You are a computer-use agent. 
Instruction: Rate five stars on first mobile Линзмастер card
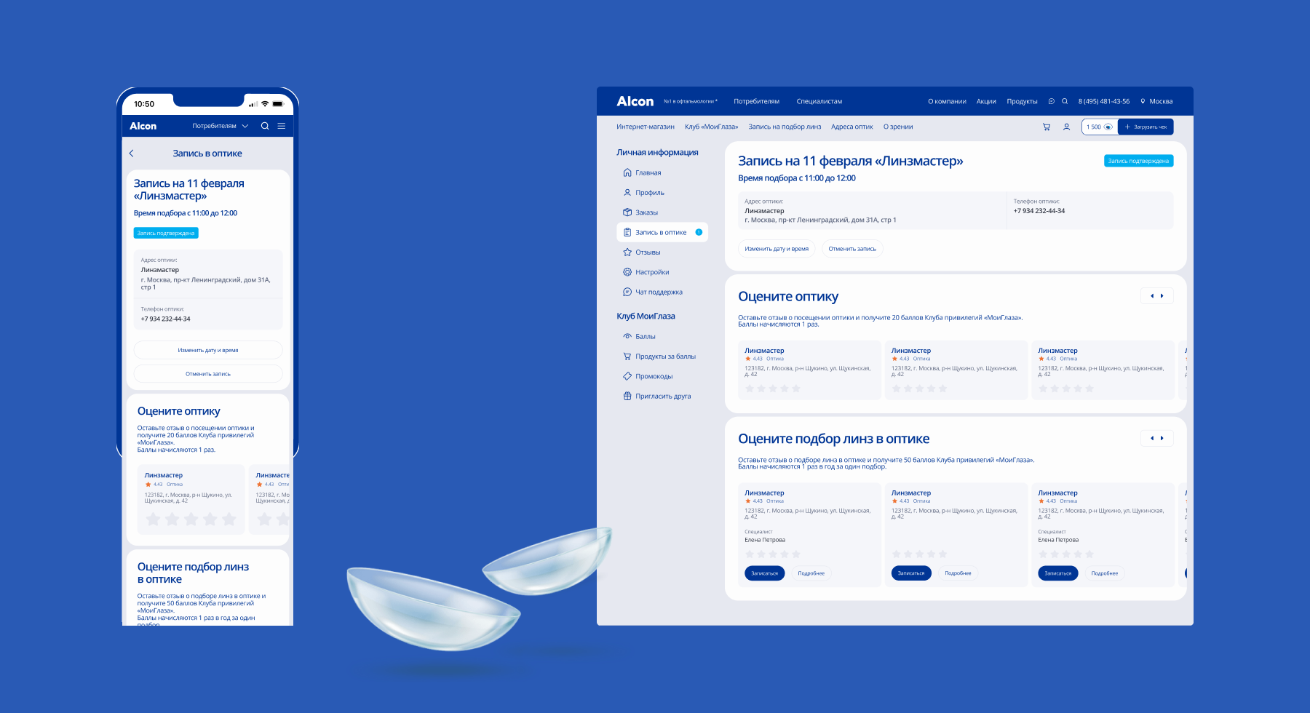tap(229, 519)
